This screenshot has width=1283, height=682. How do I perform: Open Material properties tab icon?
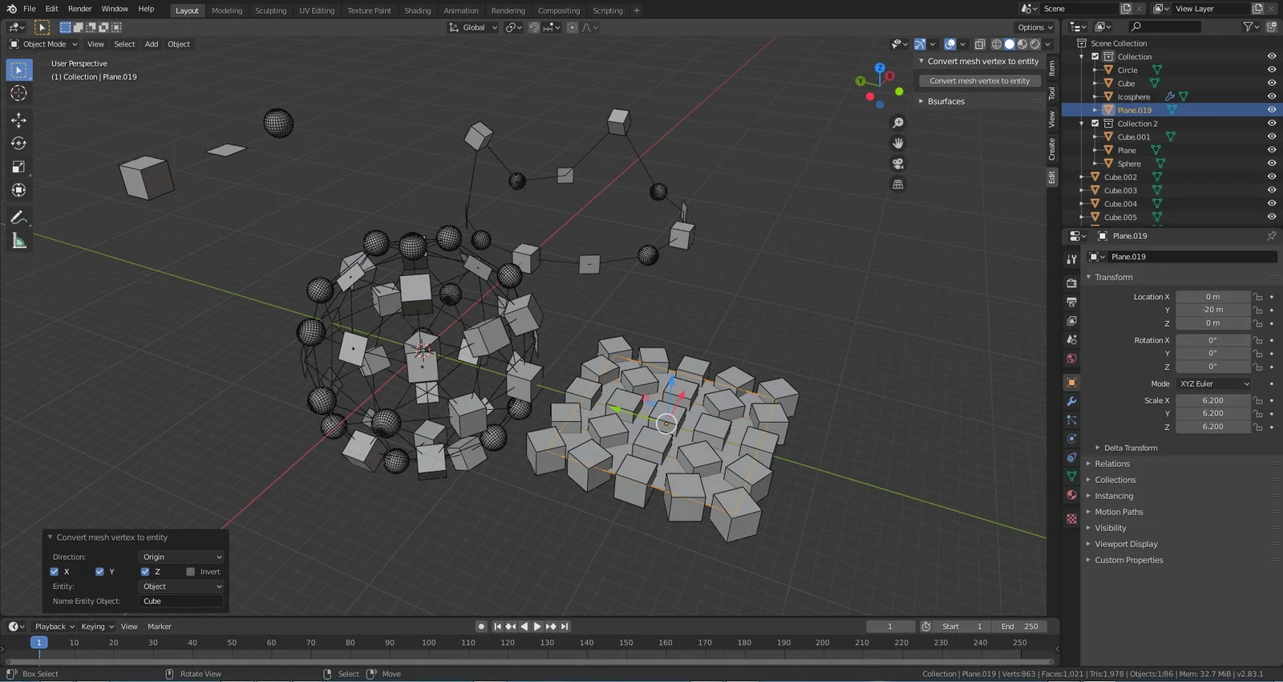pos(1071,495)
